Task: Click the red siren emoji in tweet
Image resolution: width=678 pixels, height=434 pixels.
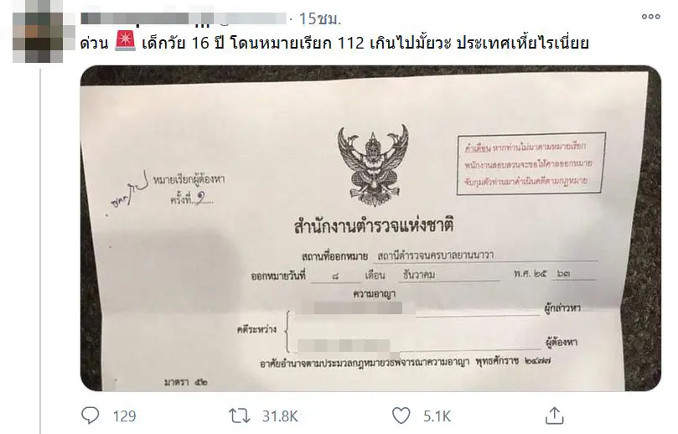Action: [x=126, y=41]
